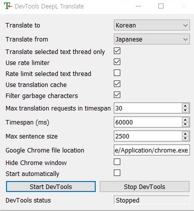Click the 'Max translation requests in timespan' label
Viewport: 194px width, 211px height.
(58, 108)
